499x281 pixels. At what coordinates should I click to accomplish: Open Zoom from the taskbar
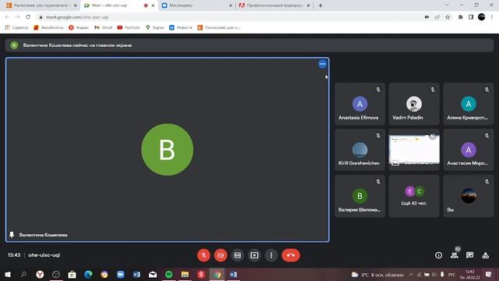pos(120,274)
